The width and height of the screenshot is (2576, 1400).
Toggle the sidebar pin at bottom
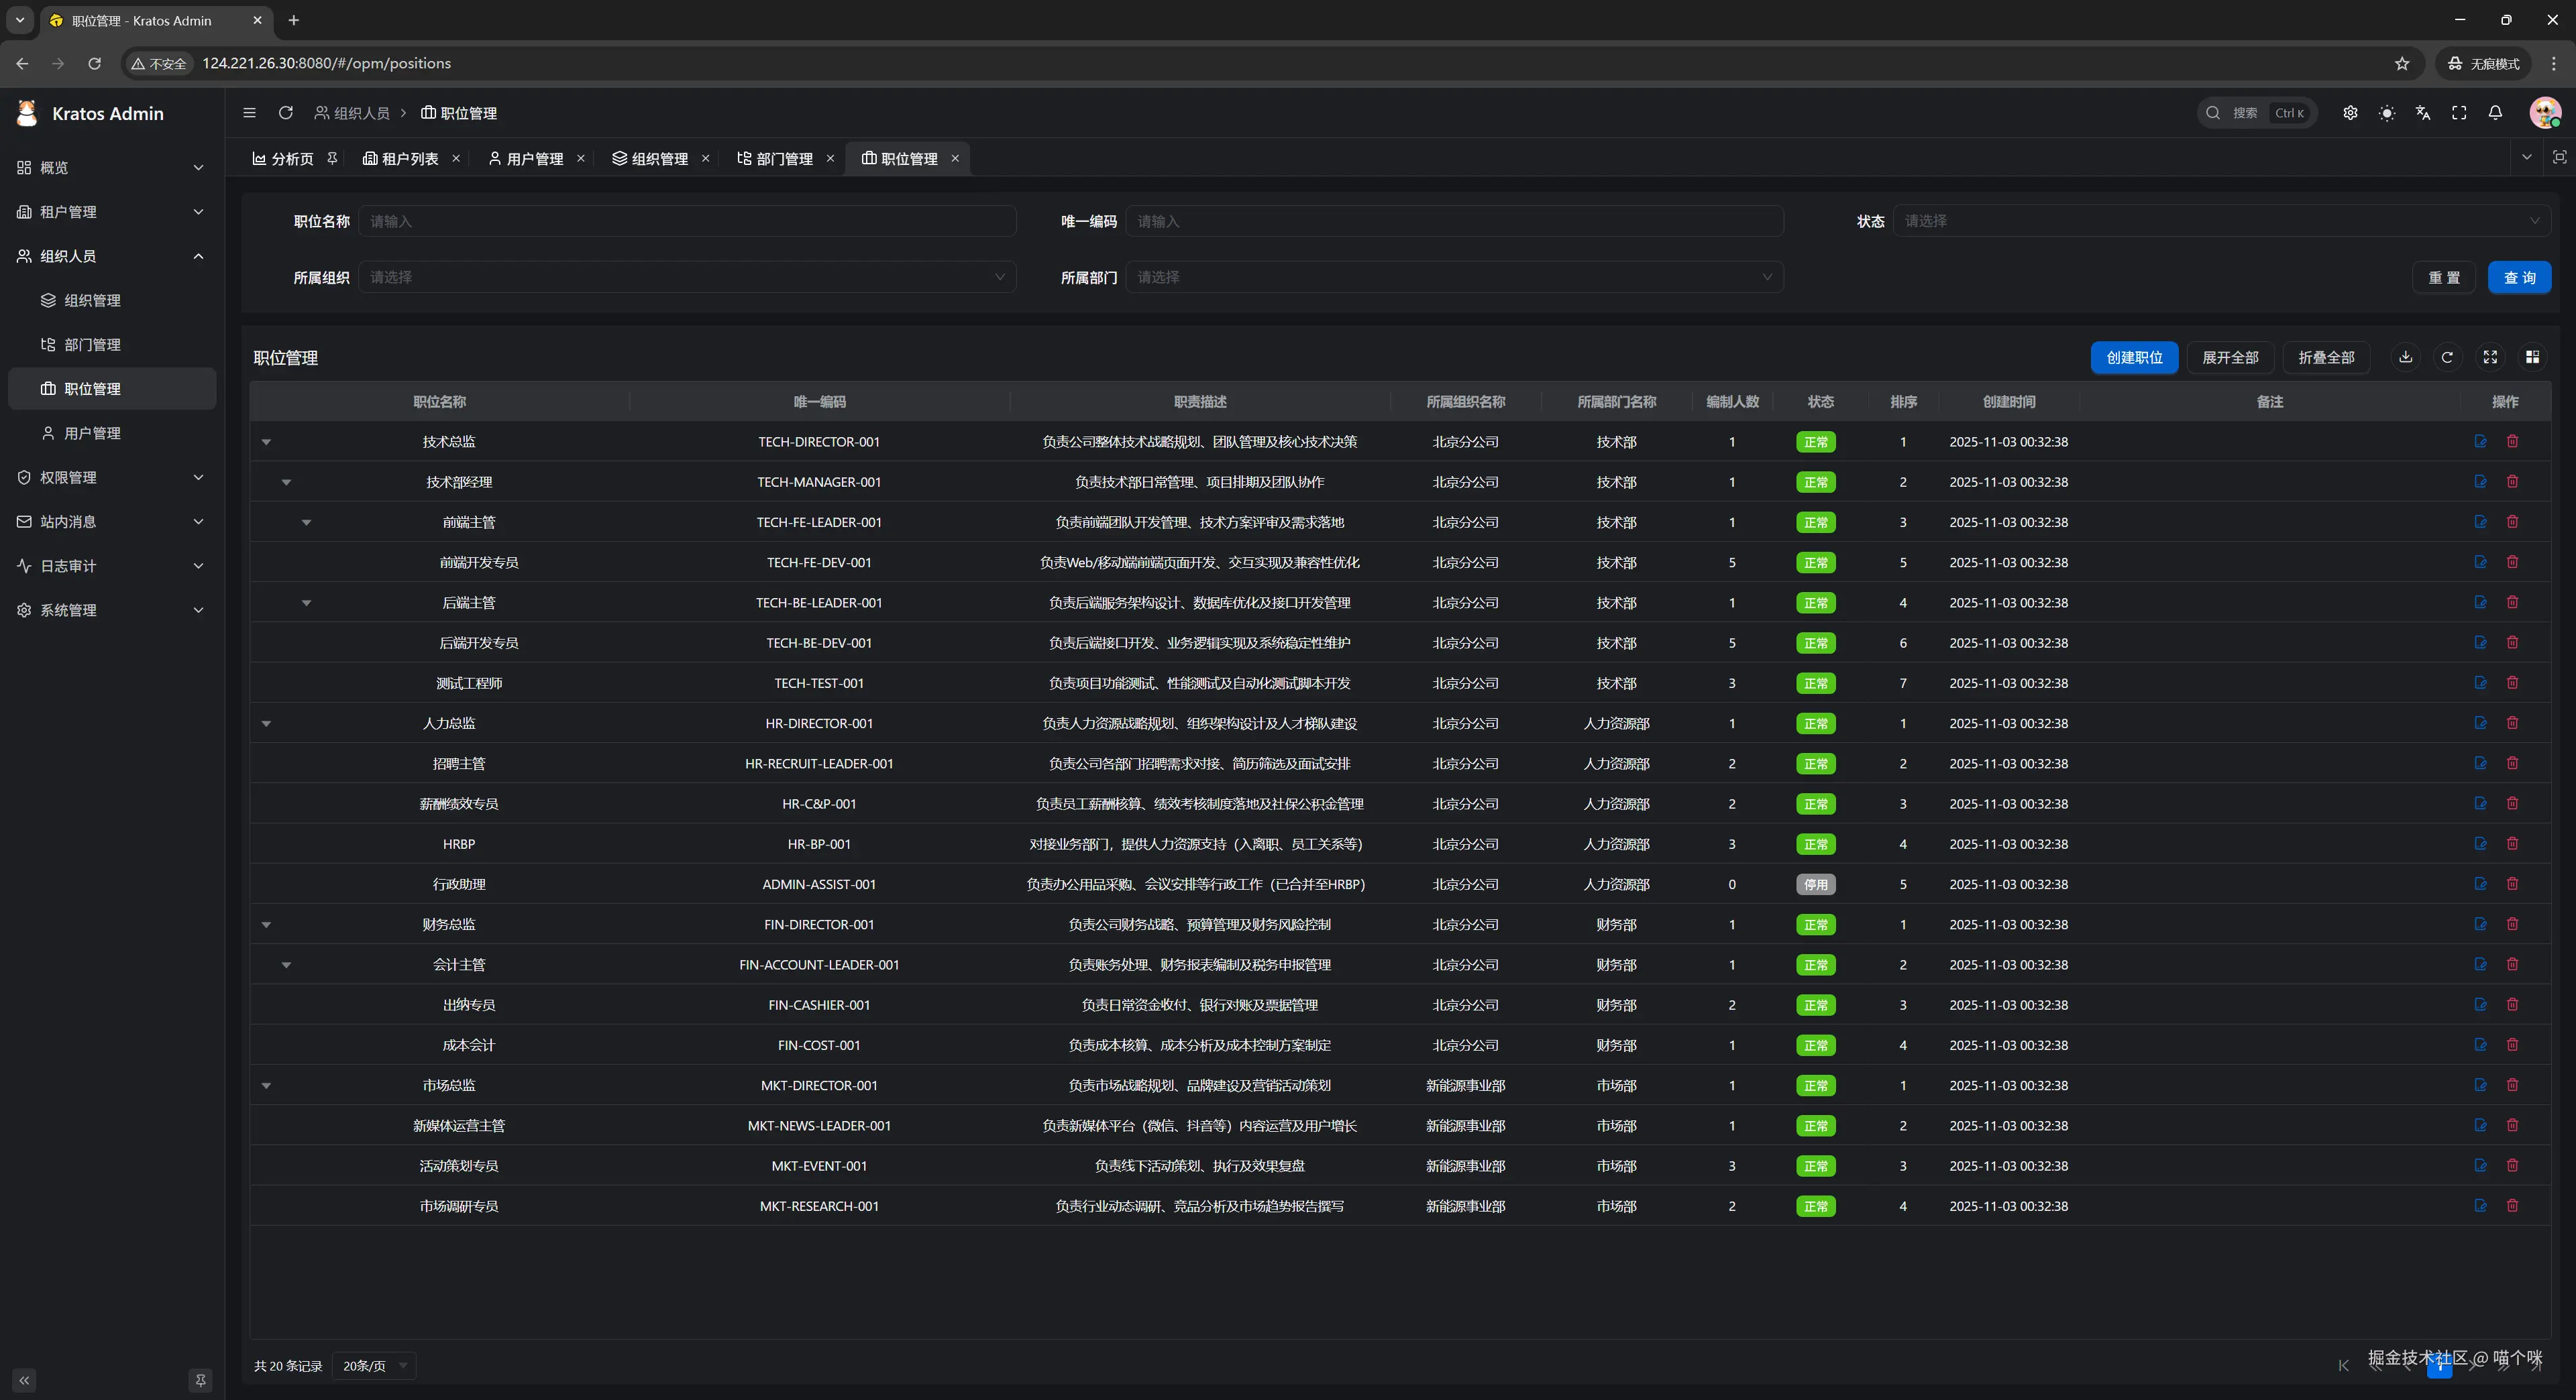(x=200, y=1380)
